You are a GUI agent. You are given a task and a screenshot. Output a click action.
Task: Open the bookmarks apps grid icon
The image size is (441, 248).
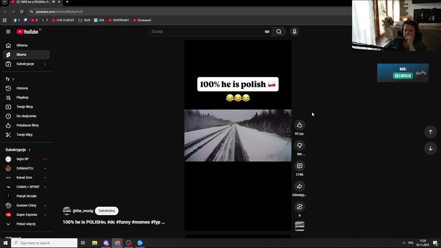4,20
